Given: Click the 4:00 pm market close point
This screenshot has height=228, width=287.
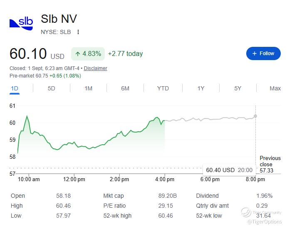Looking at the screenshot, I should point(165,120).
